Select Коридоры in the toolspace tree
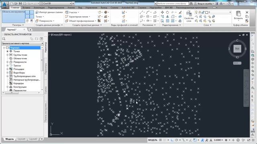This screenshot has width=257, height=144. (x=18, y=83)
